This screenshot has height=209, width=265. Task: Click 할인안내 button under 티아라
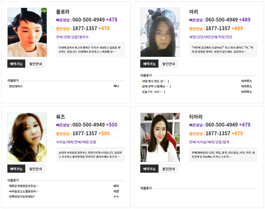pos(168,169)
